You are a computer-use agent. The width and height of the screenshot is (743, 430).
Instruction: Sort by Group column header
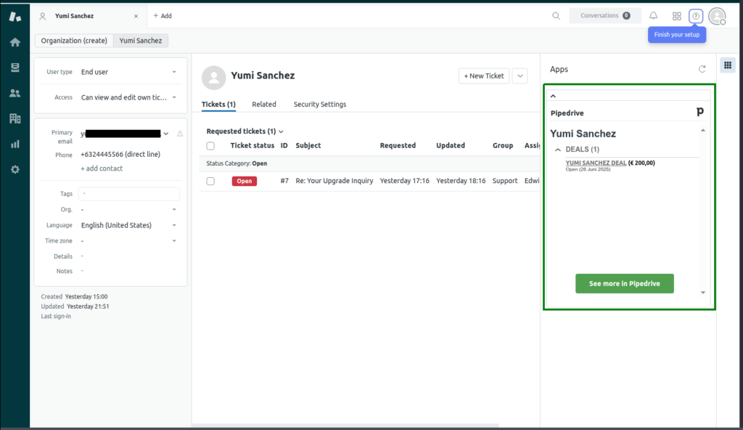pyautogui.click(x=502, y=146)
